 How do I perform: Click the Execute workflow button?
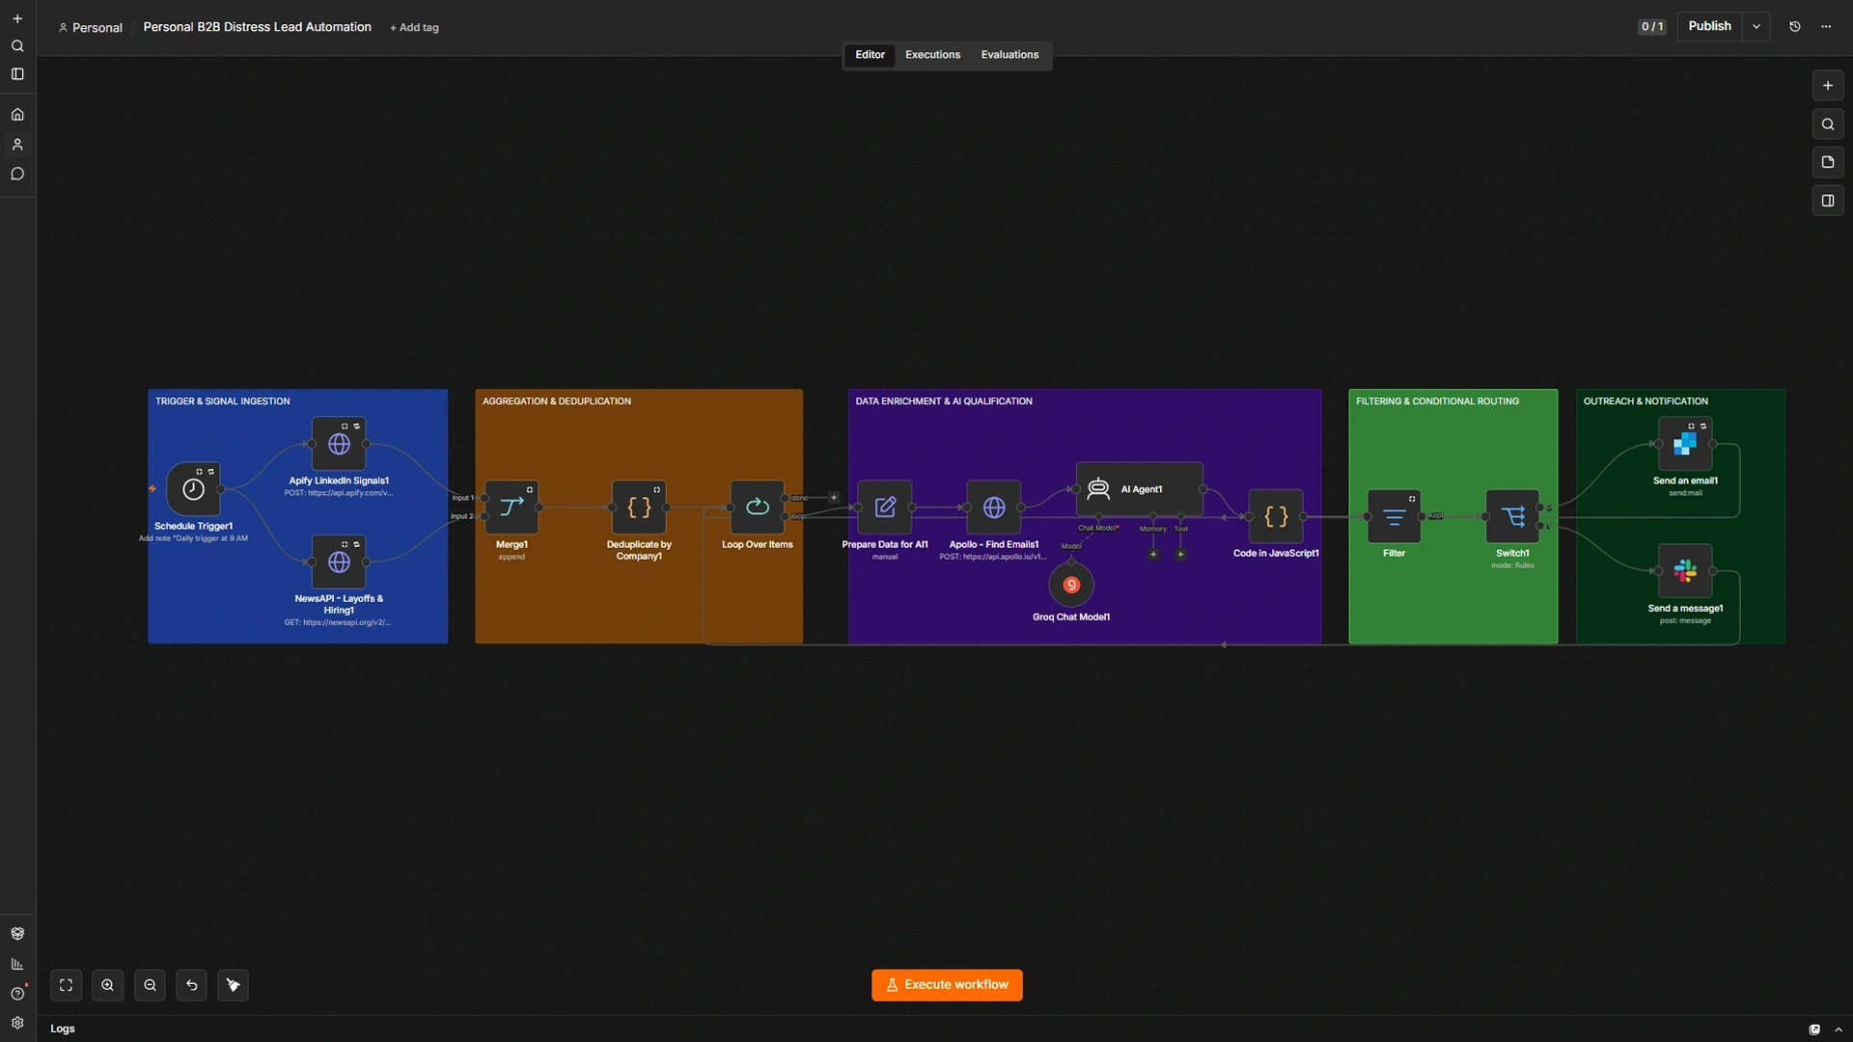[947, 985]
